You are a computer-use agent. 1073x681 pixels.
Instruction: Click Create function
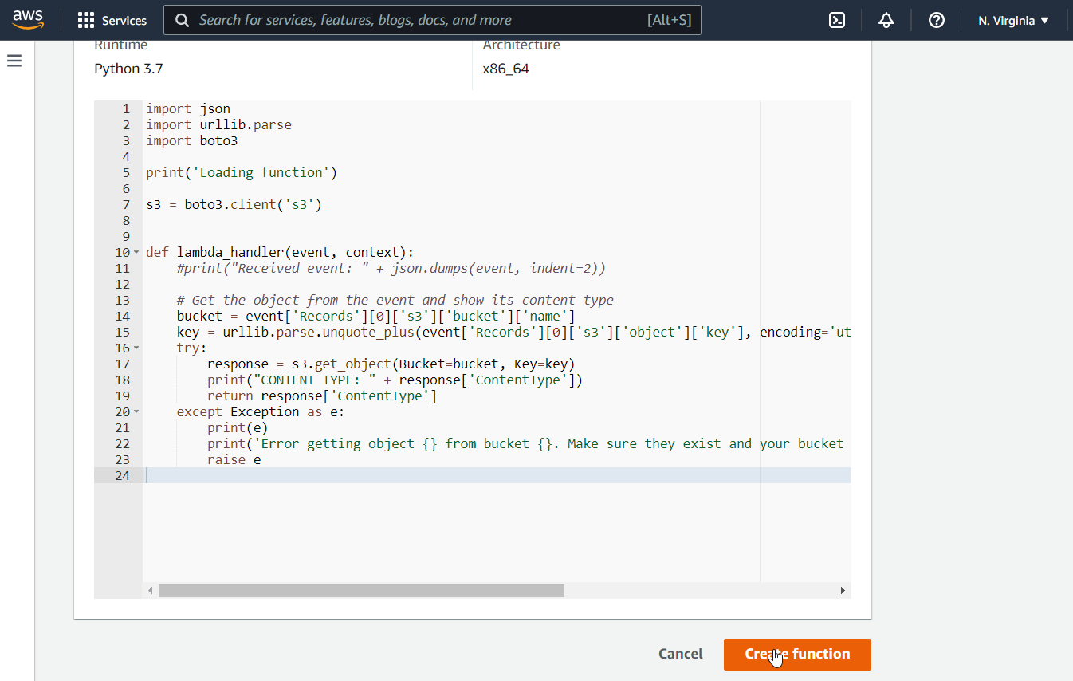click(x=797, y=654)
